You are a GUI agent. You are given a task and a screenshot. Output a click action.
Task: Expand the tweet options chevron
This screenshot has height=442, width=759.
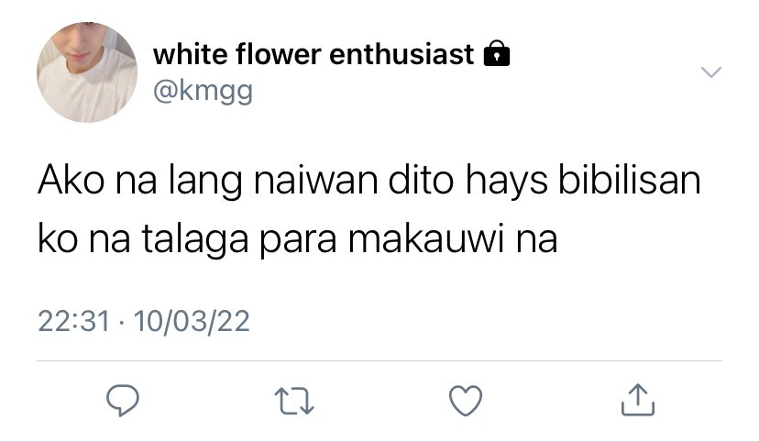[711, 72]
